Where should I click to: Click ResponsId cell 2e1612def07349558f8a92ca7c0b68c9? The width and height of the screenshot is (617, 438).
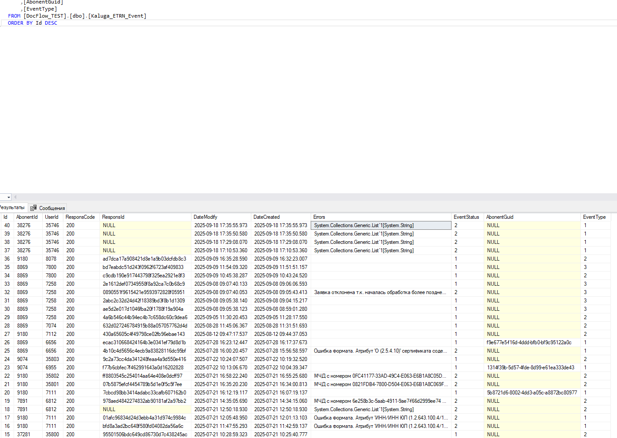[145, 284]
